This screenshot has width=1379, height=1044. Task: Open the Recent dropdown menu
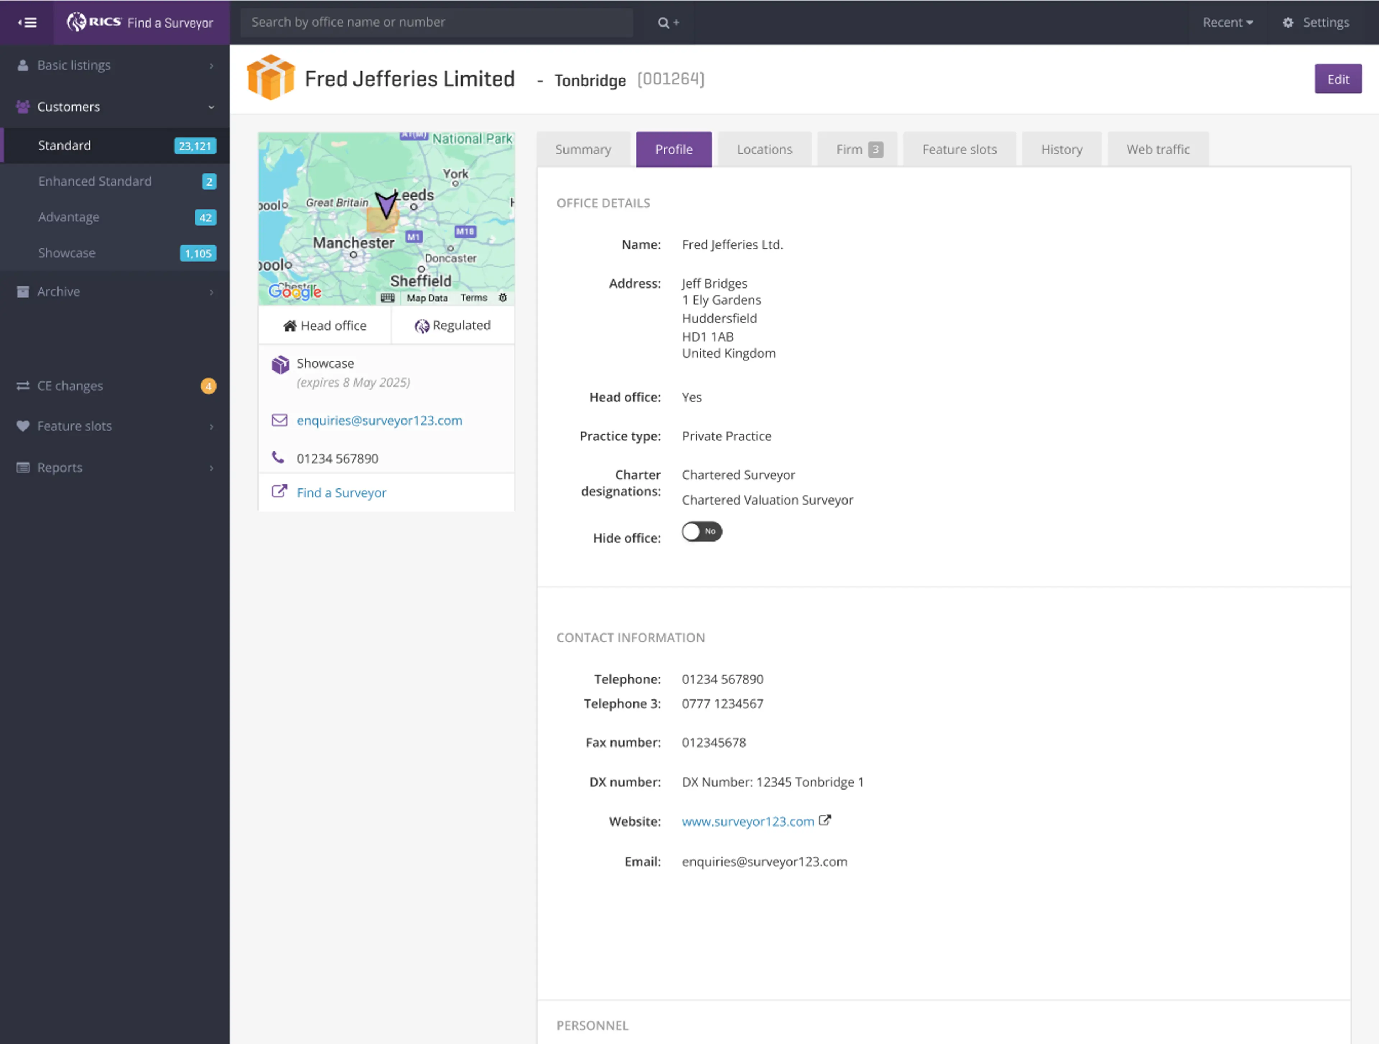tap(1227, 22)
